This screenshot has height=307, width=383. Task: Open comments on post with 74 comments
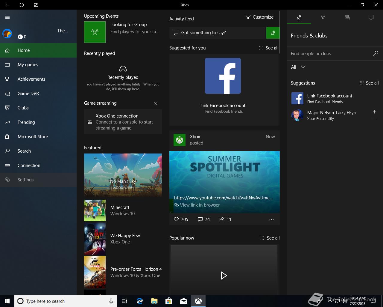(x=204, y=219)
